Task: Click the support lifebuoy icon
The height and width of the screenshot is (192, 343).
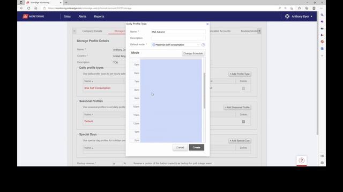Action: (287, 17)
